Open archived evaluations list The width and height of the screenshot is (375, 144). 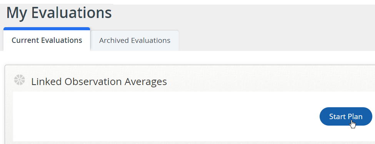click(x=135, y=41)
